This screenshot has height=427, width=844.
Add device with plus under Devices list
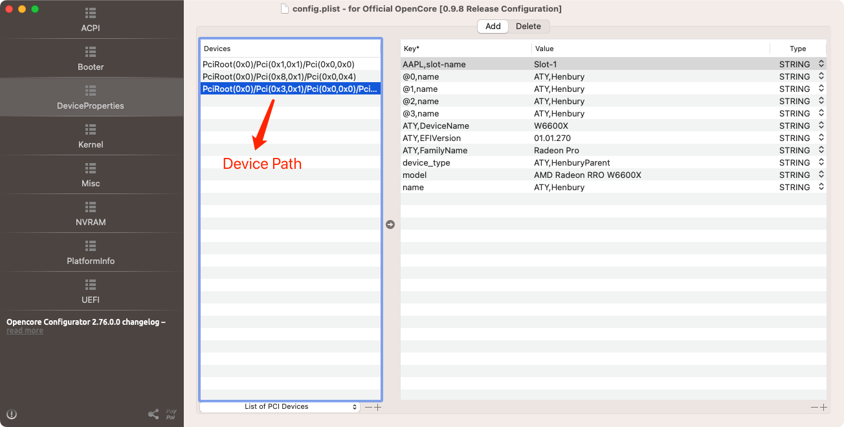coord(378,407)
